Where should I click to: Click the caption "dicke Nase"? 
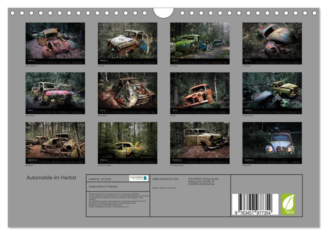[30, 116]
